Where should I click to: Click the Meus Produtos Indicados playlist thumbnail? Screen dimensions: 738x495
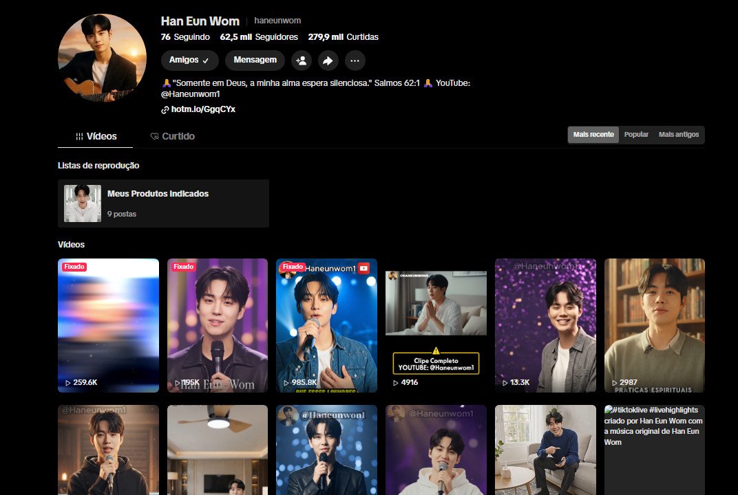[83, 203]
